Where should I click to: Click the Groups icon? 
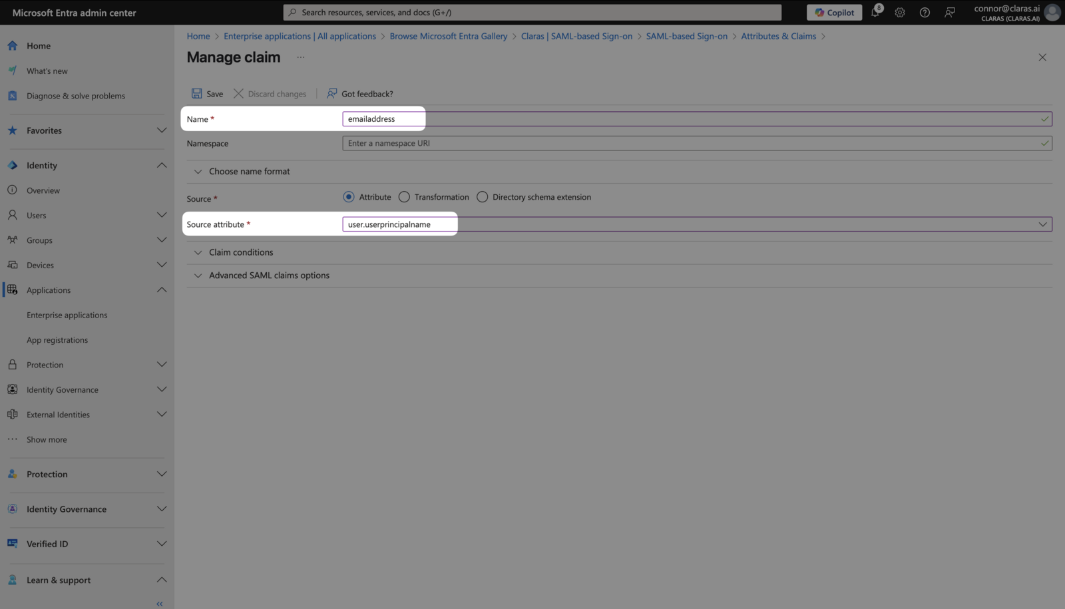pos(12,240)
